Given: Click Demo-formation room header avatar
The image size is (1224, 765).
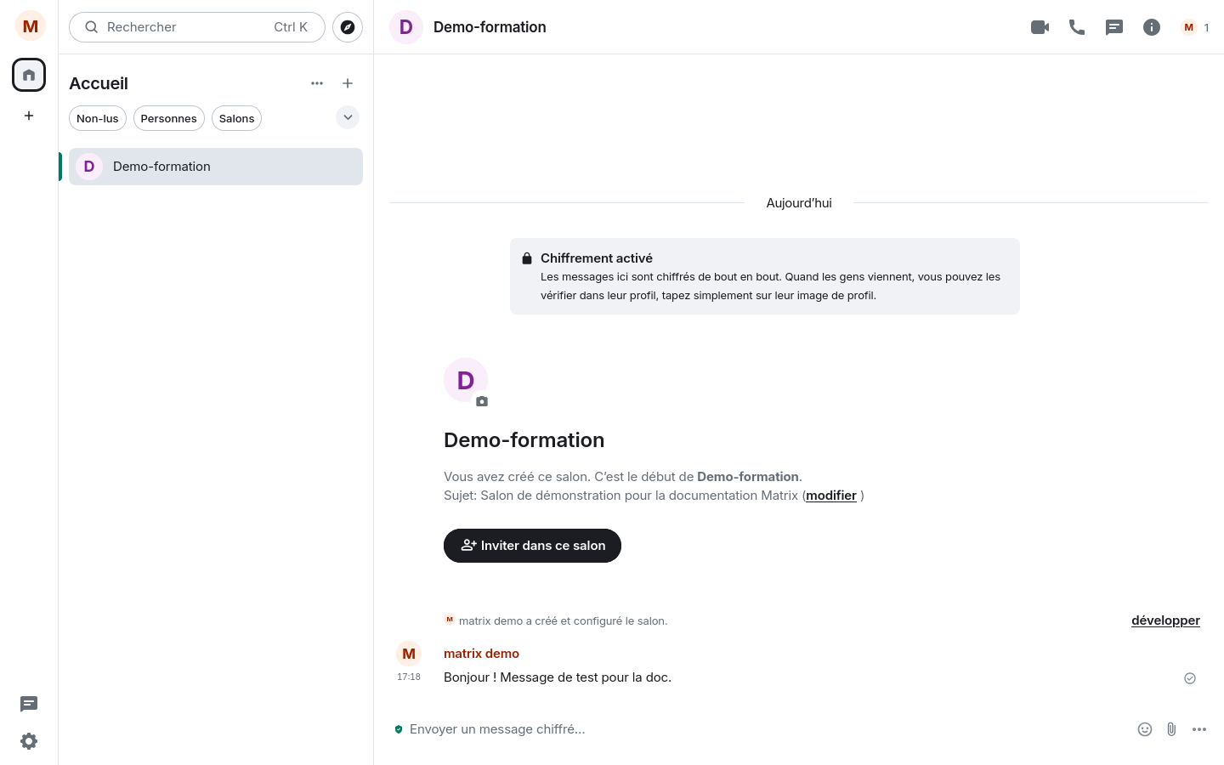Looking at the screenshot, I should pyautogui.click(x=406, y=27).
